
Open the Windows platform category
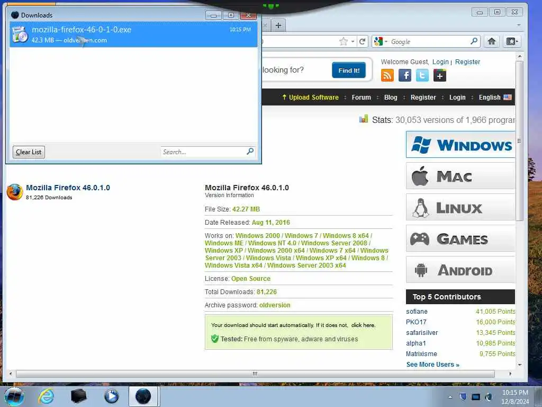pos(460,145)
